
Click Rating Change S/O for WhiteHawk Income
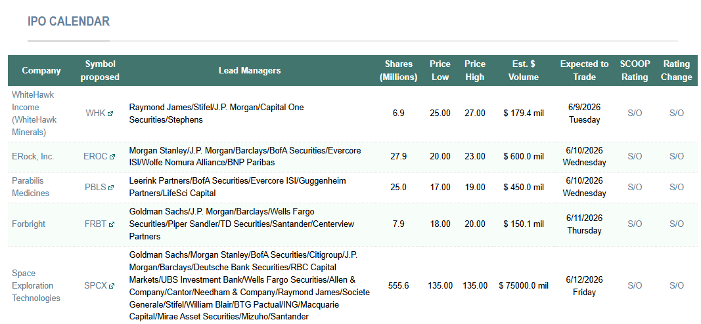pyautogui.click(x=677, y=113)
